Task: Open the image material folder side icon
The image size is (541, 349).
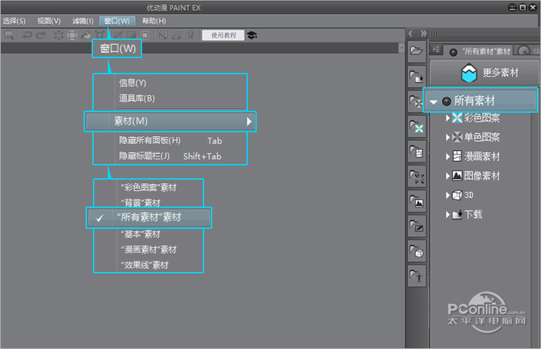Action: point(417,201)
